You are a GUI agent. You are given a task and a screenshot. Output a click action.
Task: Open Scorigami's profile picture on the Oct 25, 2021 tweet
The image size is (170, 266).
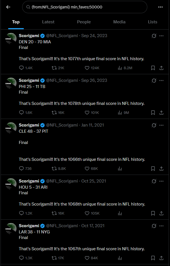10,184
